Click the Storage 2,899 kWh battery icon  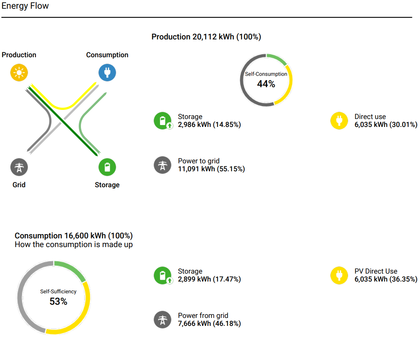[x=163, y=275]
